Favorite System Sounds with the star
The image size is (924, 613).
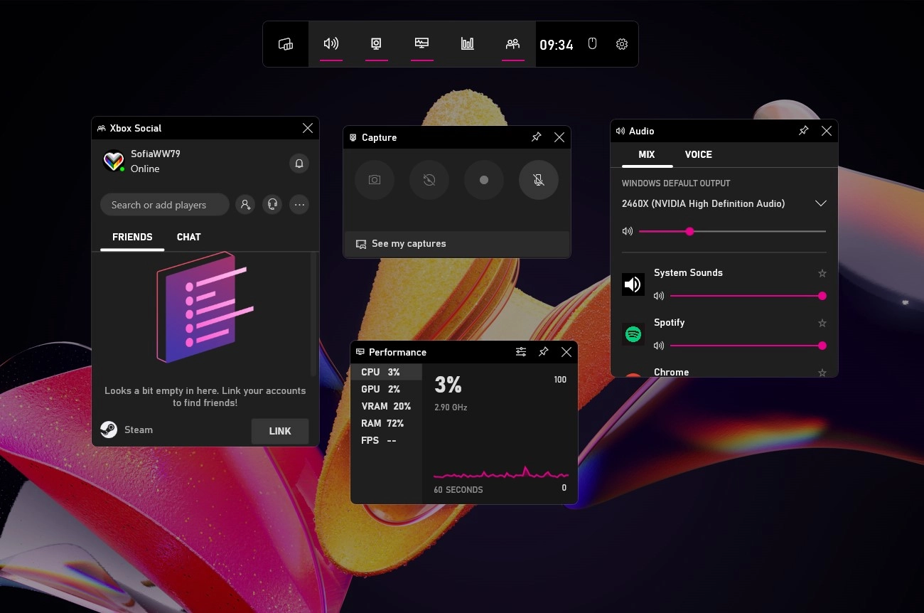tap(822, 273)
